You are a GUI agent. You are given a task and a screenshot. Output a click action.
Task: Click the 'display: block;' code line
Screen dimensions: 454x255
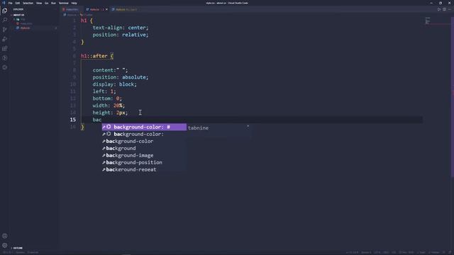click(115, 84)
